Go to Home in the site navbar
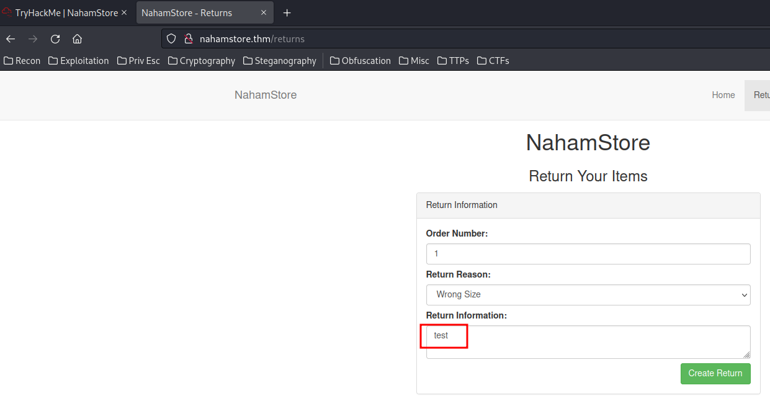 723,95
